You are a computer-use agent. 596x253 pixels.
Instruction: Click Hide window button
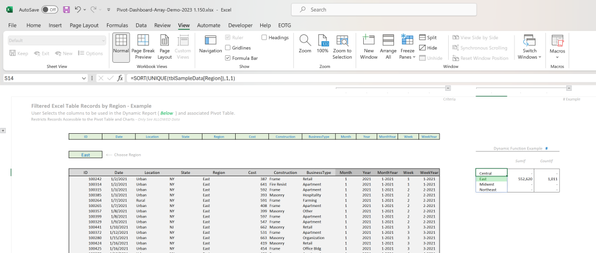pyautogui.click(x=428, y=48)
